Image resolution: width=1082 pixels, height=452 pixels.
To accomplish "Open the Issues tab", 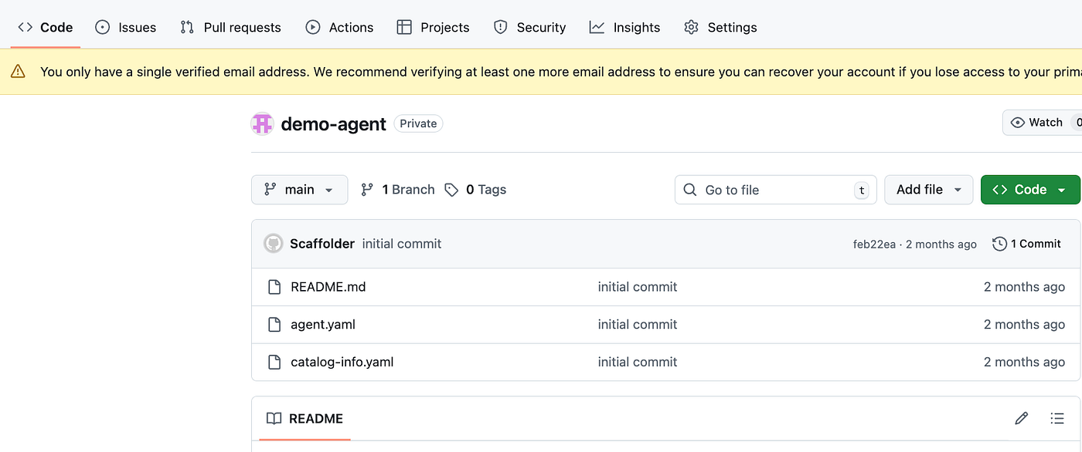I will [125, 27].
